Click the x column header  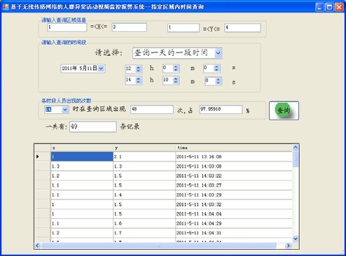pyautogui.click(x=82, y=148)
